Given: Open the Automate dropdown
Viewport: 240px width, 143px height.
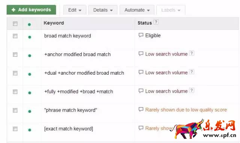Looking at the screenshot, I should click(x=137, y=10).
